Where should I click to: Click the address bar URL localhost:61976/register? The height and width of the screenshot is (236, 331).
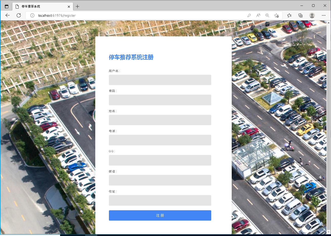coord(57,15)
